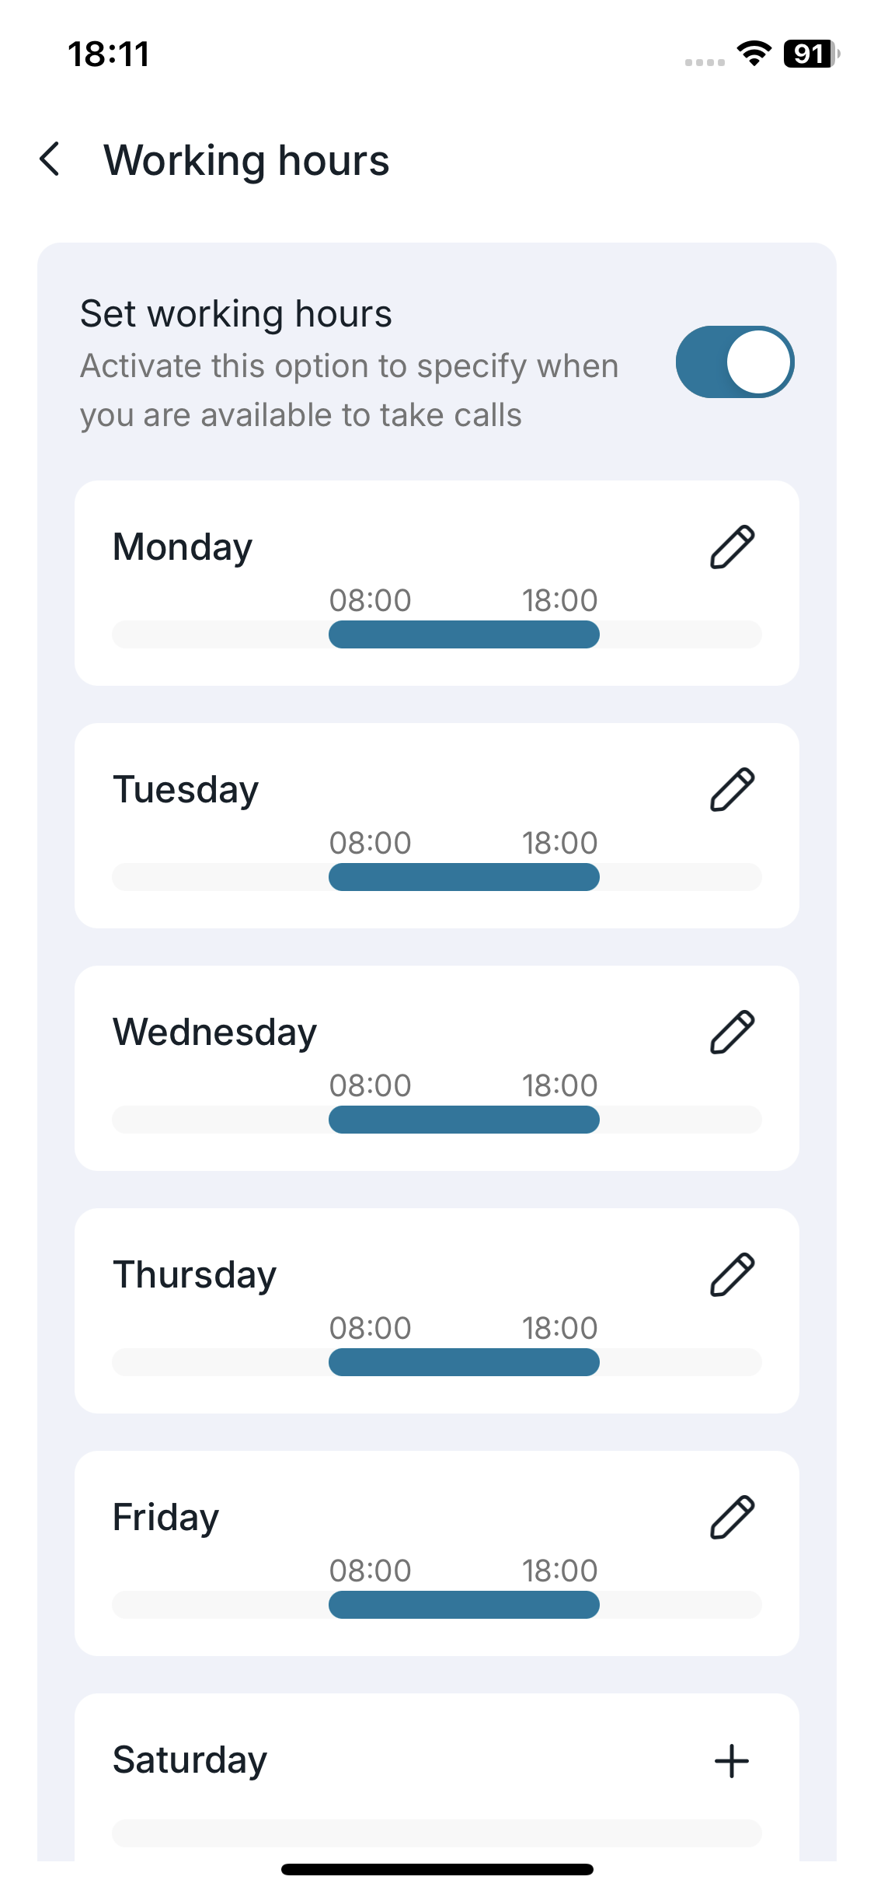This screenshot has width=874, height=1894.
Task: Click Tuesday's blue time range bar
Action: click(x=464, y=877)
